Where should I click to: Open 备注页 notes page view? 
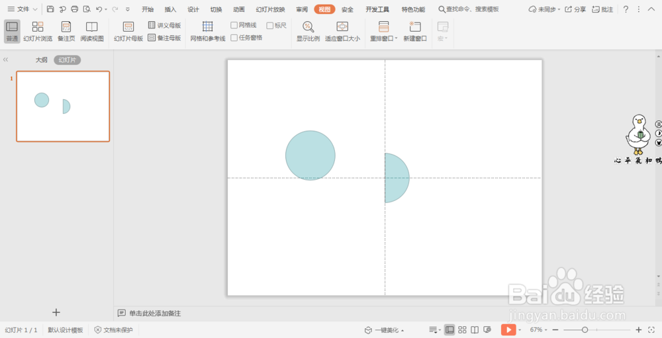(x=66, y=32)
